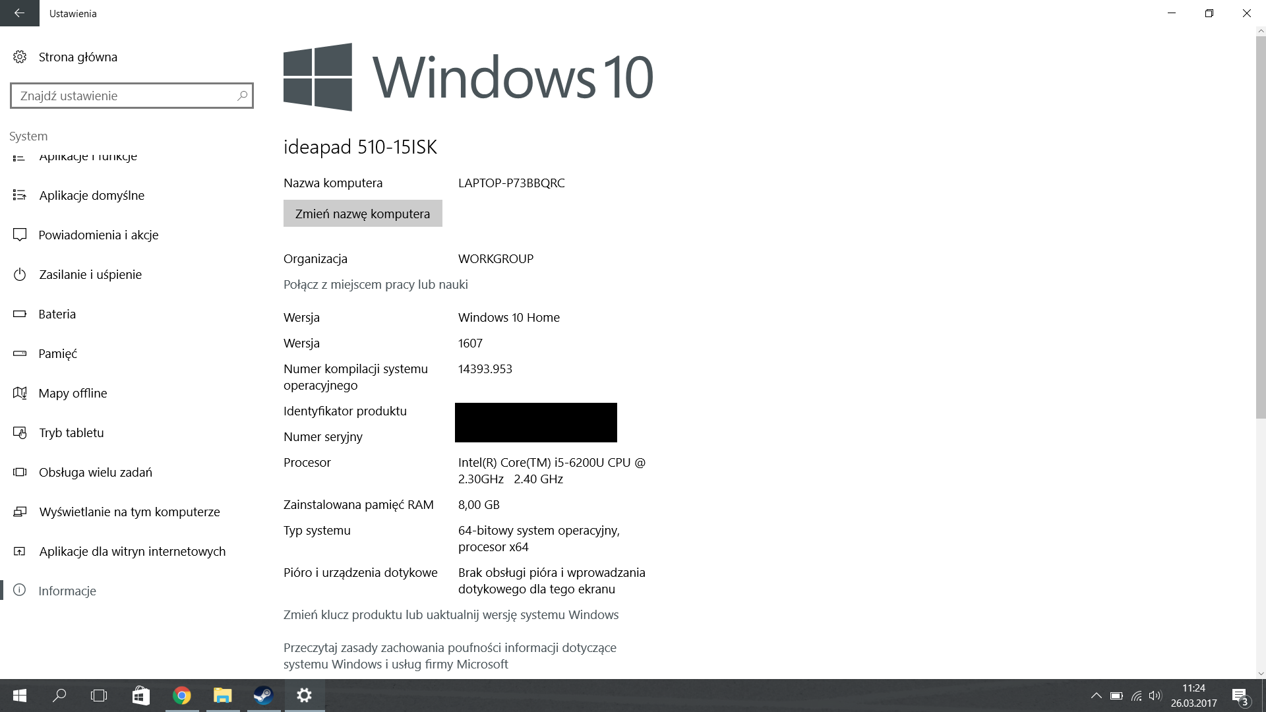Click Zmień klucz produktu link
The height and width of the screenshot is (712, 1266).
[x=451, y=614]
